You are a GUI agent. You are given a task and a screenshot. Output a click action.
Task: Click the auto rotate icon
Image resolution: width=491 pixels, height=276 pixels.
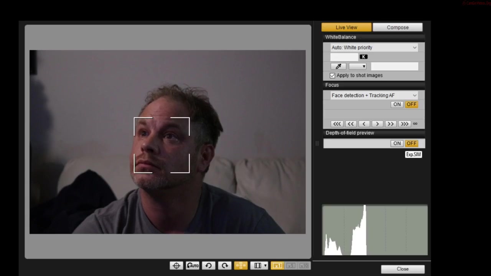(x=193, y=266)
